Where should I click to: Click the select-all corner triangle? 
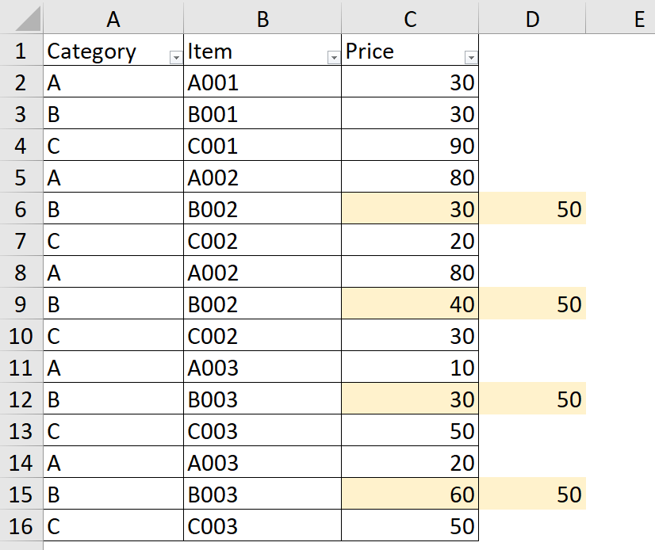pyautogui.click(x=21, y=19)
